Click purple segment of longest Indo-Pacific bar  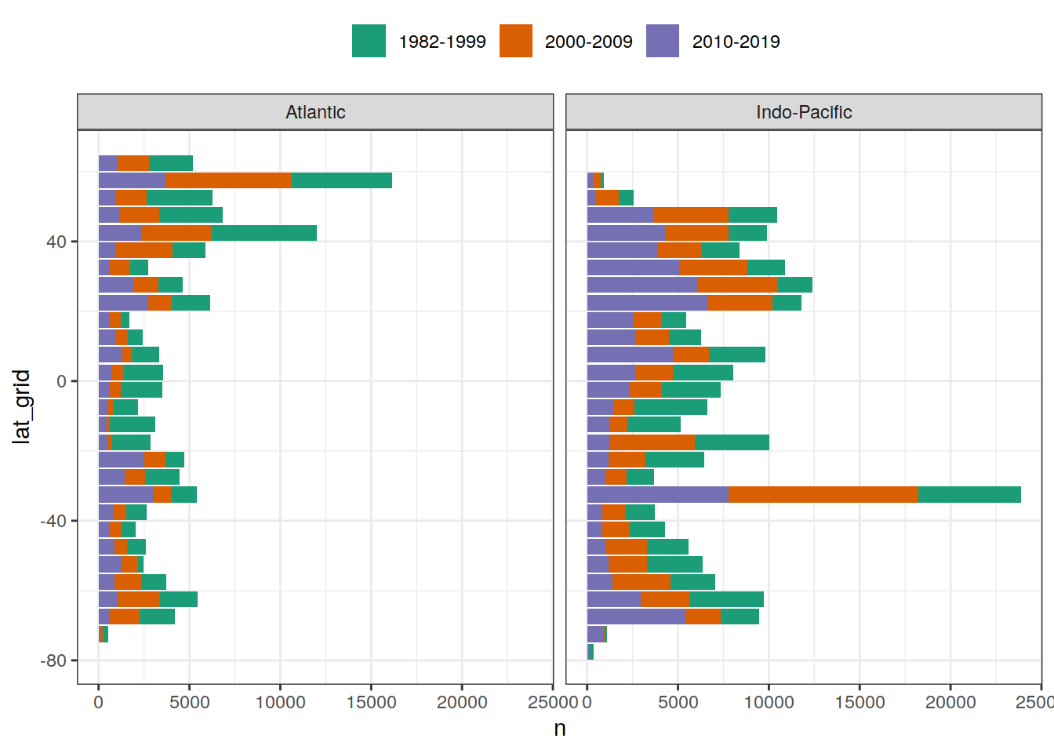pos(657,494)
